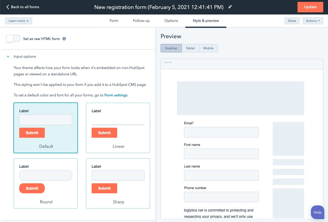Click the Share button
The image size is (328, 222).
pyautogui.click(x=292, y=21)
